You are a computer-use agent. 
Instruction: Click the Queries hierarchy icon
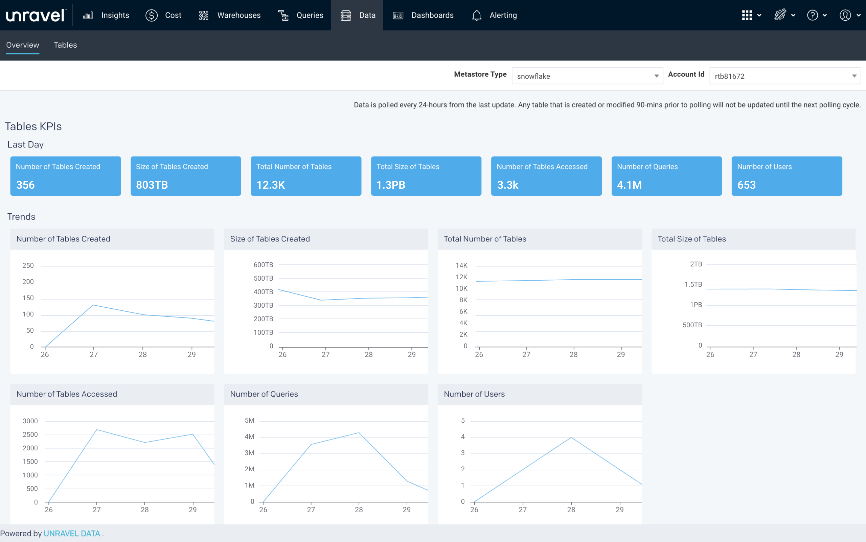point(283,15)
